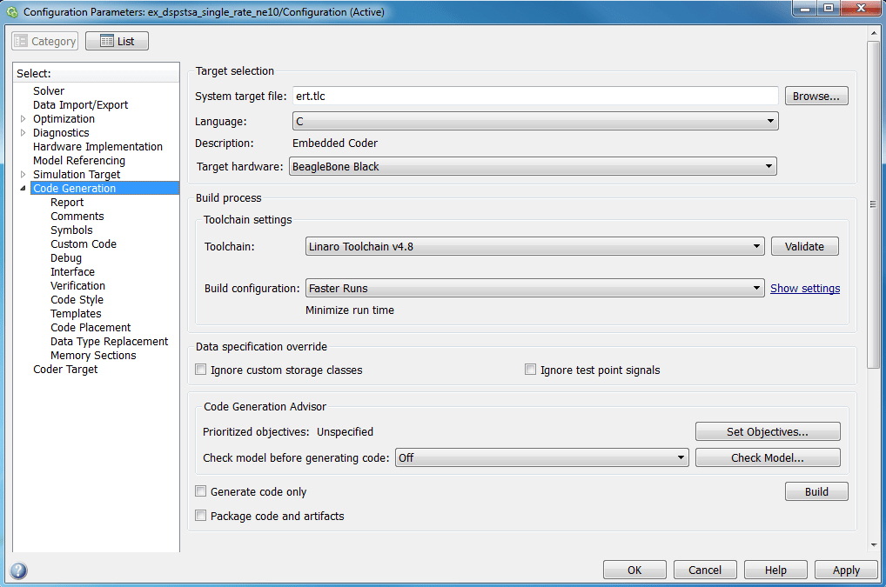Select Coder Target in the tree
Viewport: 886px width, 587px height.
(x=65, y=369)
